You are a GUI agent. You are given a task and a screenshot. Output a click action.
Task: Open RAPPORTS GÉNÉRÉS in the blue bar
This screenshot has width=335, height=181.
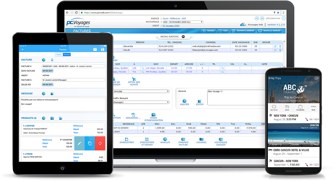pyautogui.click(x=243, y=31)
